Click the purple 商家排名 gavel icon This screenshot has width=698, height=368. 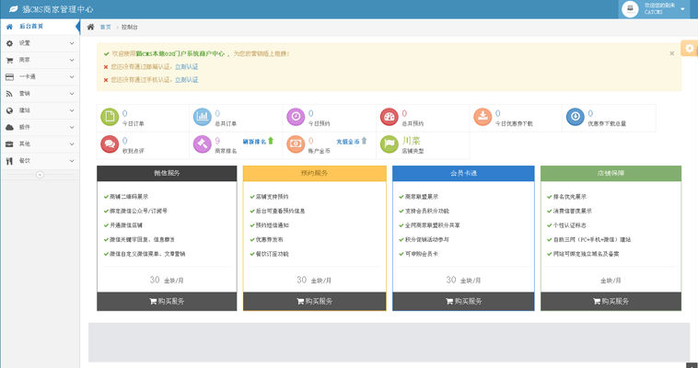pos(202,144)
